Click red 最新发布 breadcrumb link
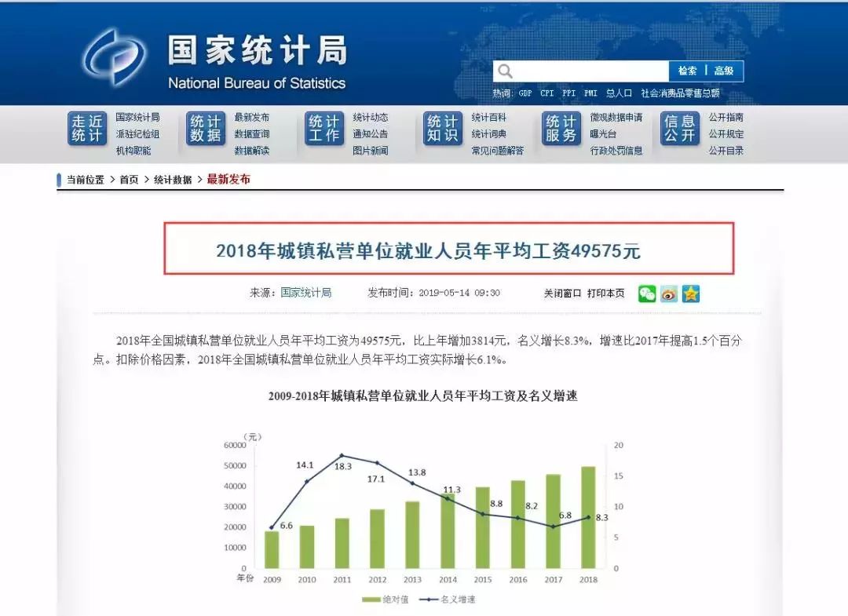The height and width of the screenshot is (616, 848). coord(228,180)
